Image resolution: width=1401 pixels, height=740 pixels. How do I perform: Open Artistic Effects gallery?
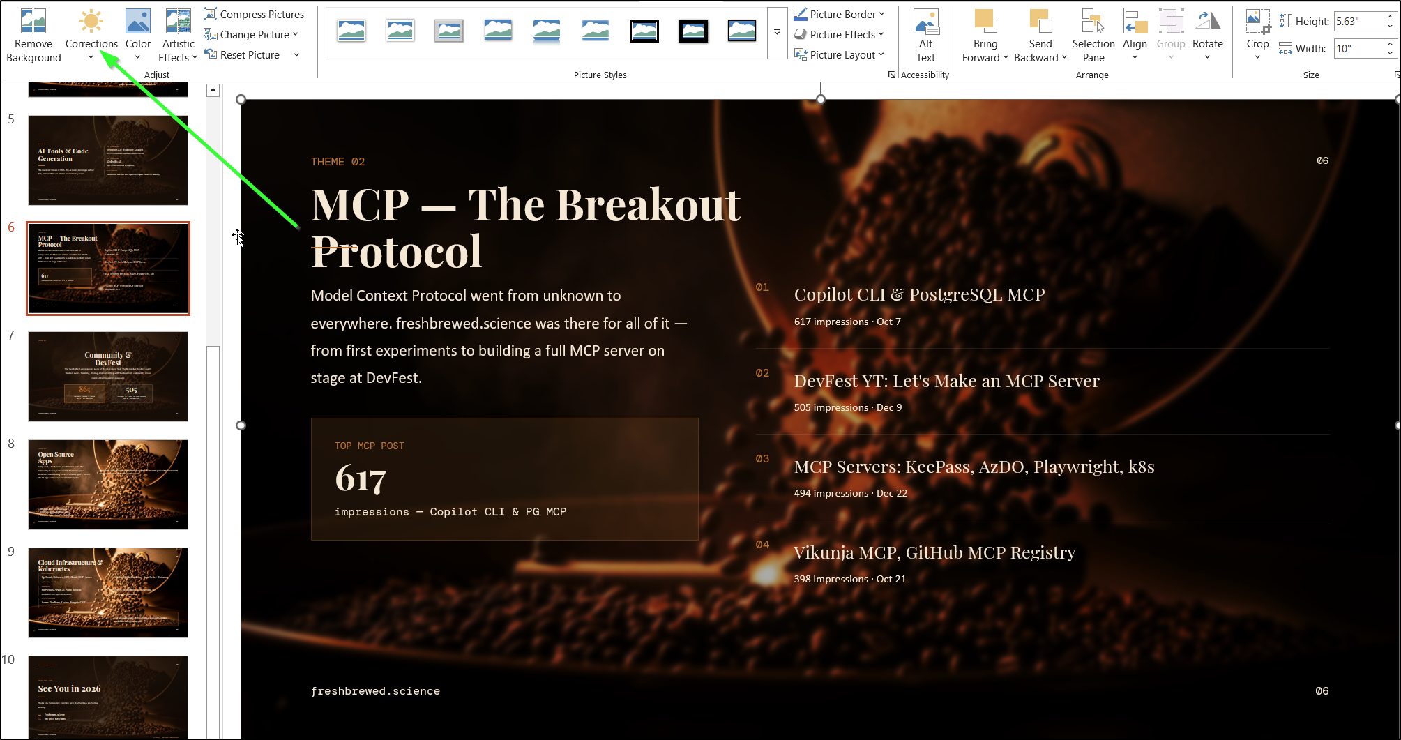[178, 35]
